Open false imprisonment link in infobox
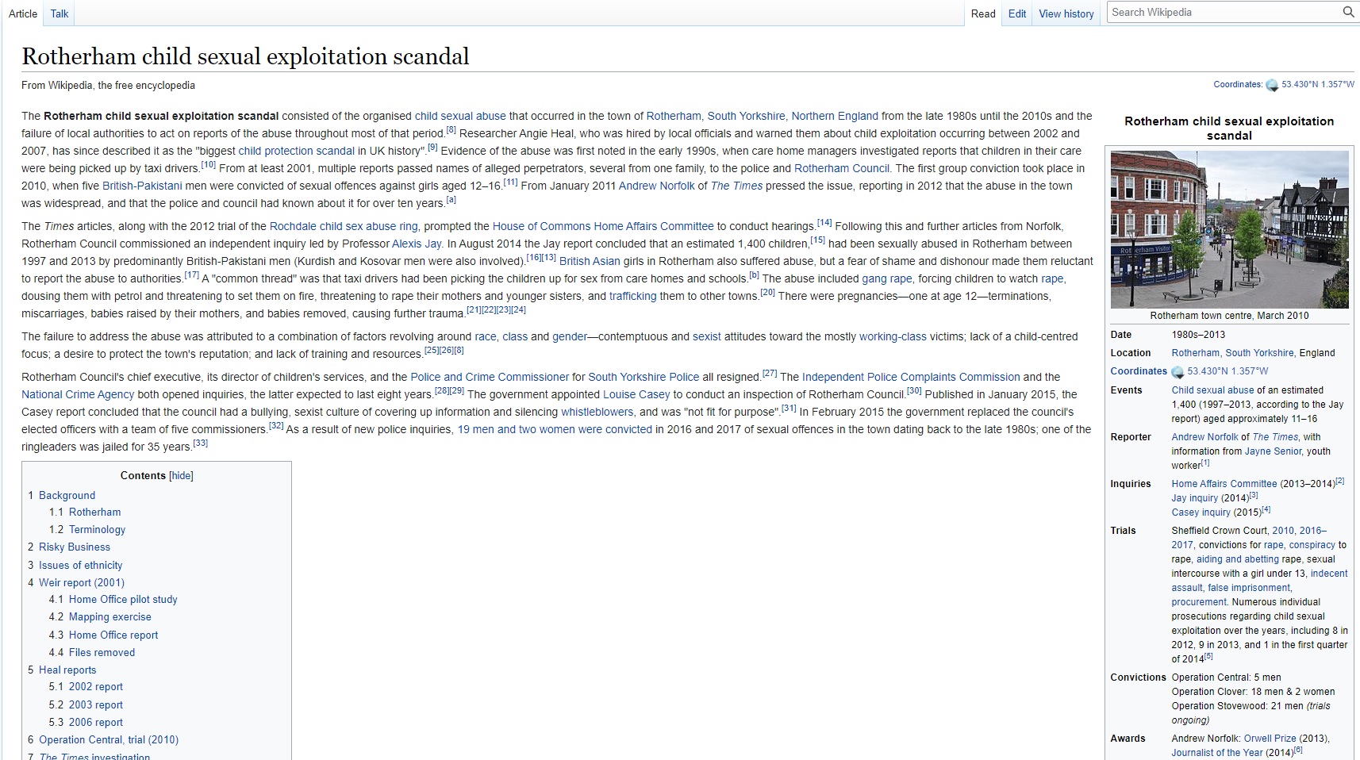This screenshot has width=1360, height=760. point(1249,588)
